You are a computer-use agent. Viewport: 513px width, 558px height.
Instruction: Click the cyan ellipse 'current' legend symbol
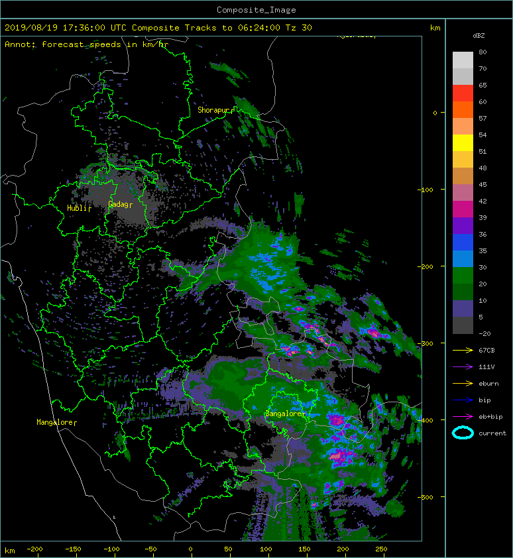463,433
